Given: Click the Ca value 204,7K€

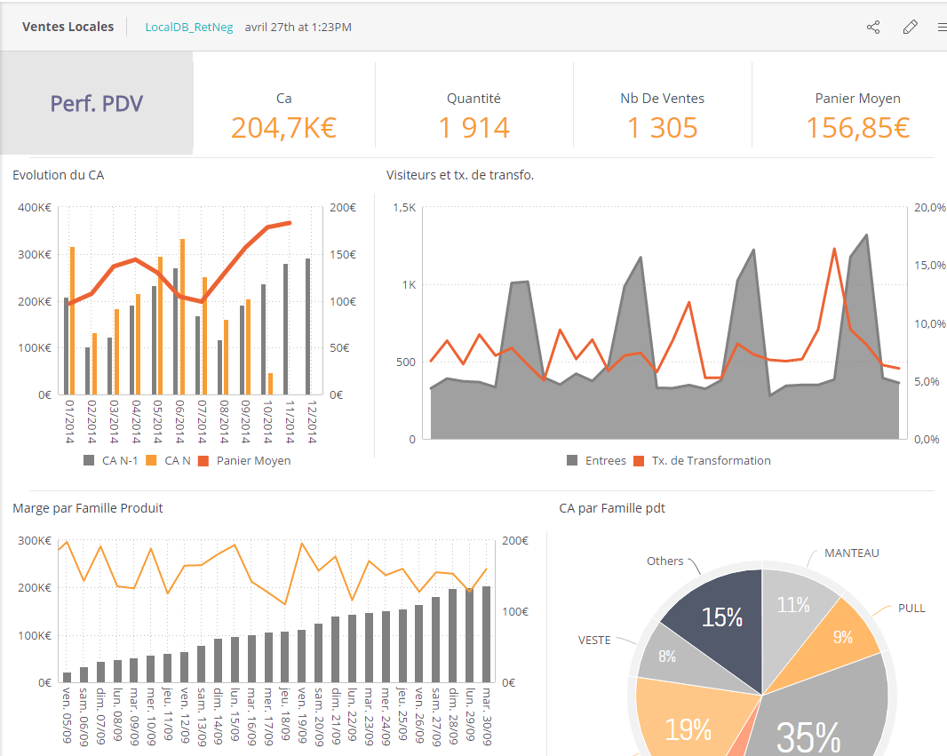Looking at the screenshot, I should tap(283, 127).
